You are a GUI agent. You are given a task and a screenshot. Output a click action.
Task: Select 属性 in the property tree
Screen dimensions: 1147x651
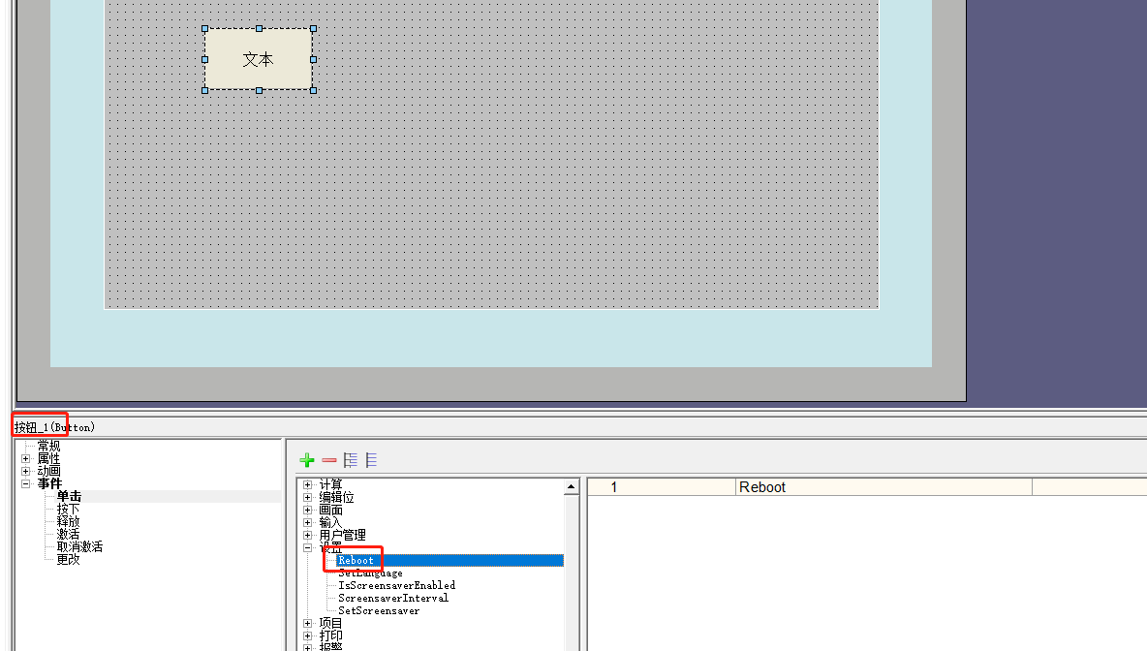click(x=49, y=458)
